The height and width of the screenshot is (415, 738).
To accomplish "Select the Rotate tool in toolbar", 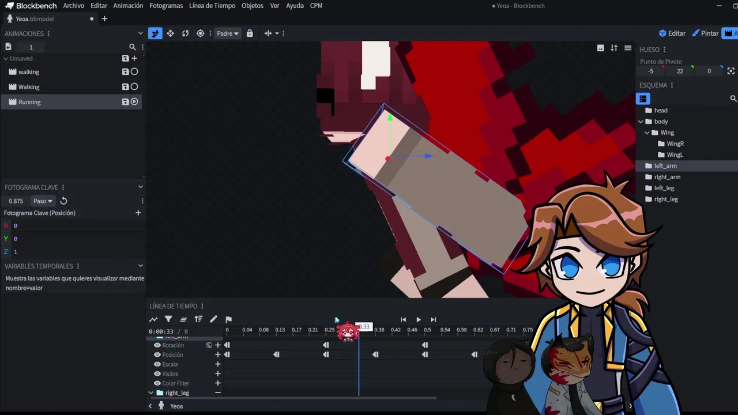I will pos(185,33).
